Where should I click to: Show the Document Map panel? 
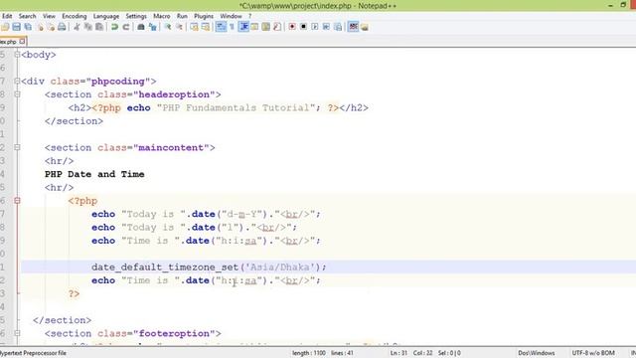(266, 27)
